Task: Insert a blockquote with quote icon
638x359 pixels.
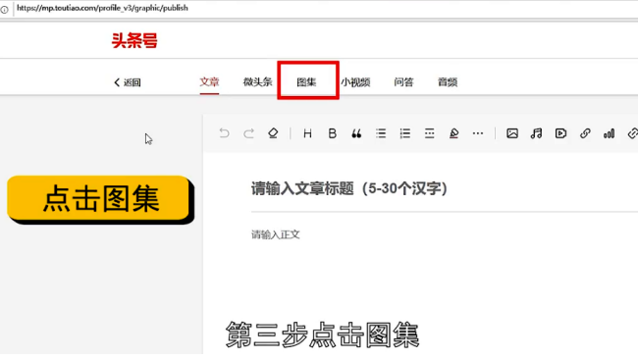Action: (356, 133)
